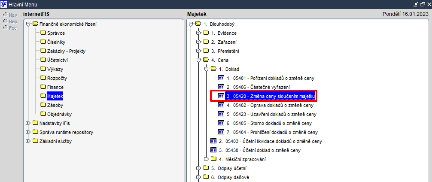
Task: Click the Správce folder icon
Action: pos(43,33)
